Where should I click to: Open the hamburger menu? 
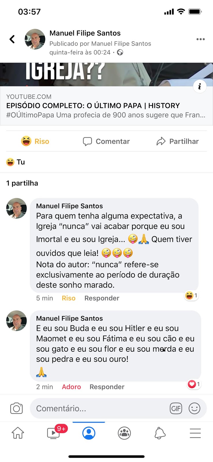[195, 433]
